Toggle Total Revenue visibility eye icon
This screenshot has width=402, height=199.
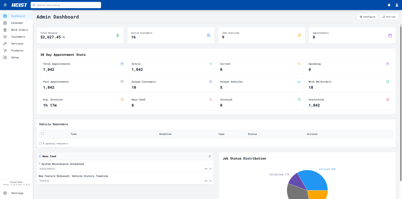click(x=63, y=37)
